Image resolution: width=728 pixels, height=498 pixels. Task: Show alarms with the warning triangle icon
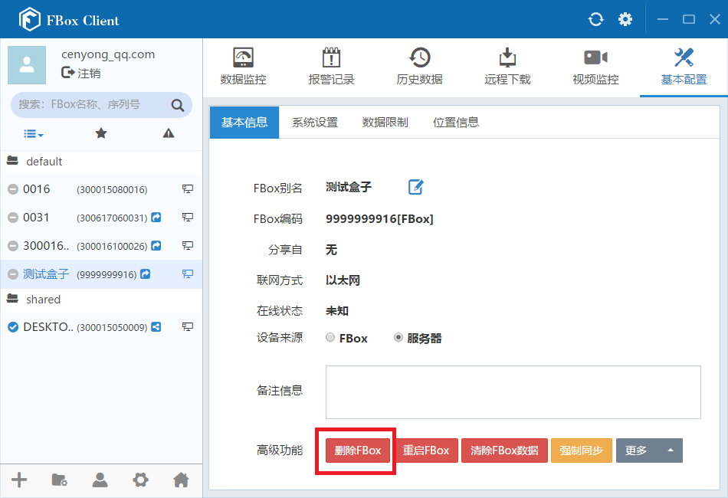pos(169,133)
